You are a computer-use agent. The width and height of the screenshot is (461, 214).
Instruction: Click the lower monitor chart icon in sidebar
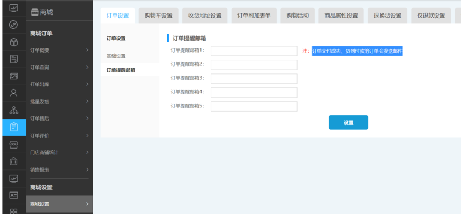[14, 179]
